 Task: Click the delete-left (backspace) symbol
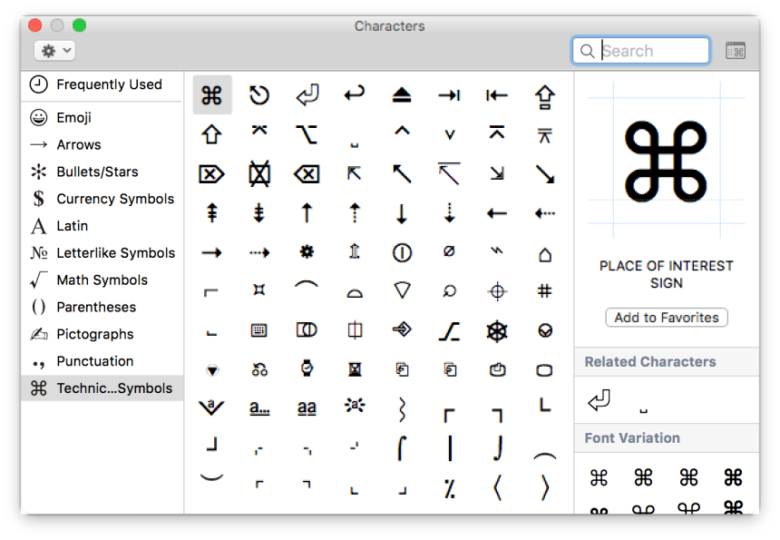coord(306,173)
